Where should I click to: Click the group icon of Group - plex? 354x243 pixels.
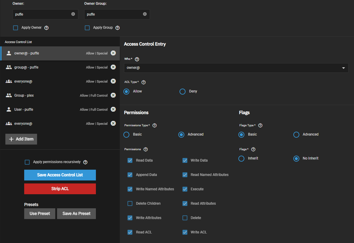(9, 95)
